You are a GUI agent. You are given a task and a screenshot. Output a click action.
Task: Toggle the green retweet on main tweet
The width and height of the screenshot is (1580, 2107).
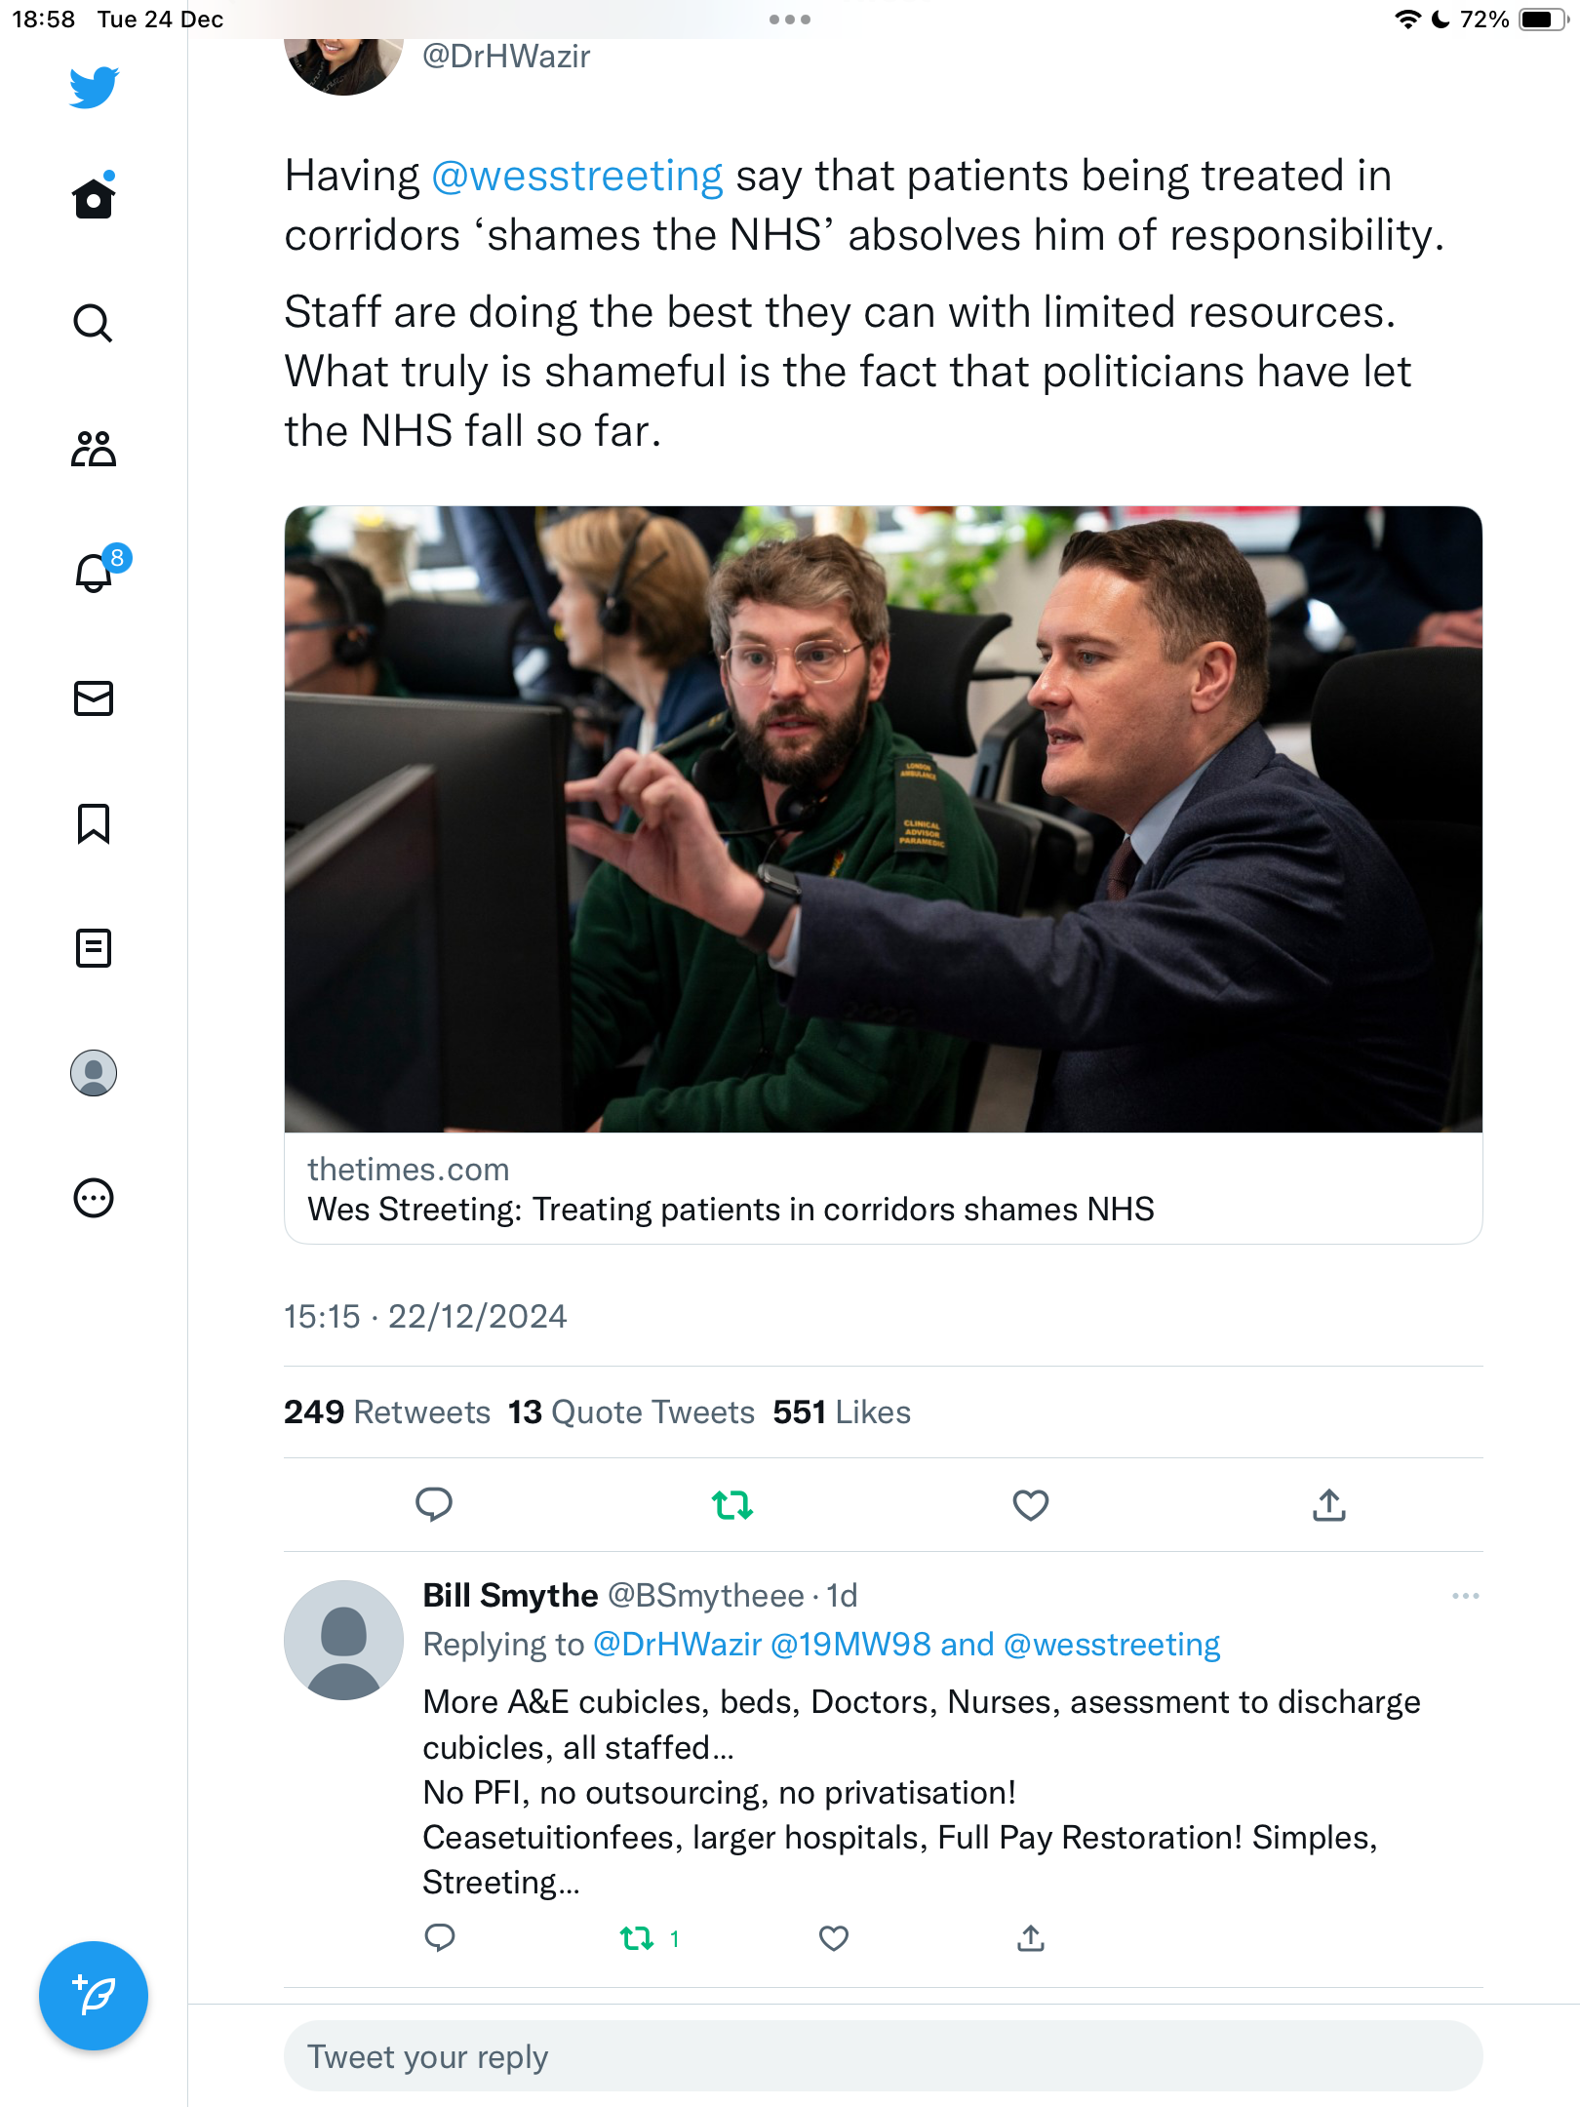coord(732,1505)
